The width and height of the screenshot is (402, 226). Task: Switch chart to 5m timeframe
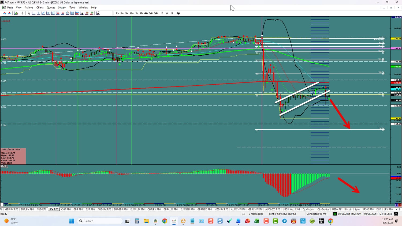point(127,13)
